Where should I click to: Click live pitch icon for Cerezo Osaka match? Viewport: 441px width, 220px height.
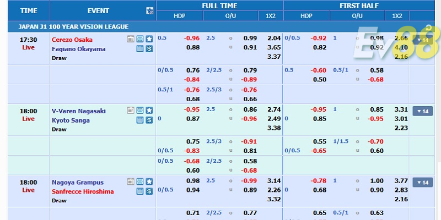[x=139, y=39]
